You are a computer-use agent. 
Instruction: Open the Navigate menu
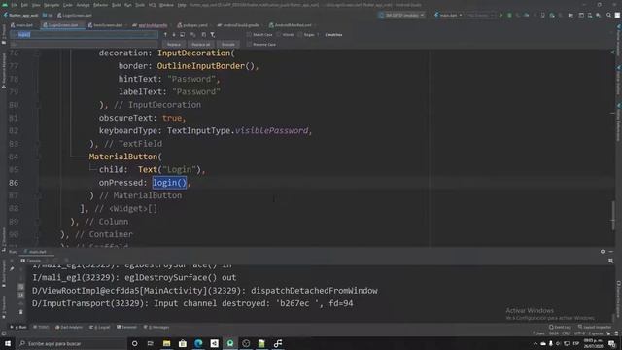coord(52,5)
